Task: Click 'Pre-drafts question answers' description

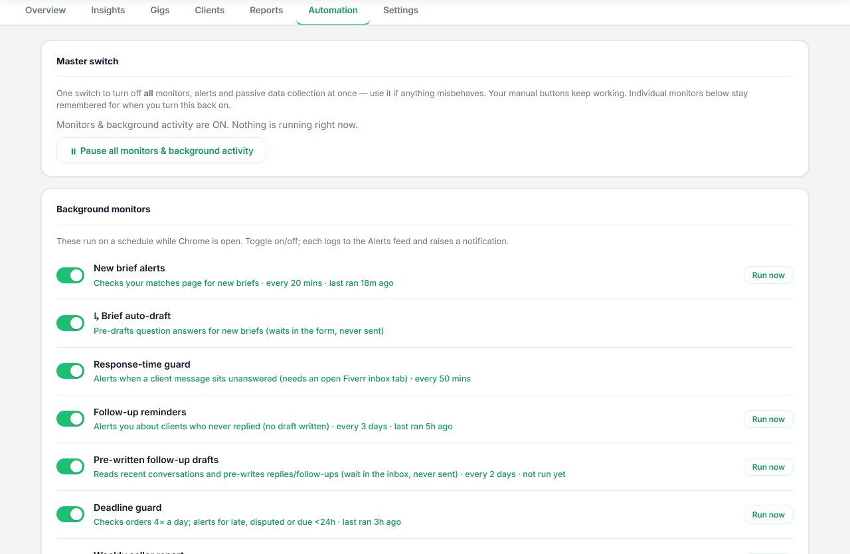Action: (x=239, y=331)
